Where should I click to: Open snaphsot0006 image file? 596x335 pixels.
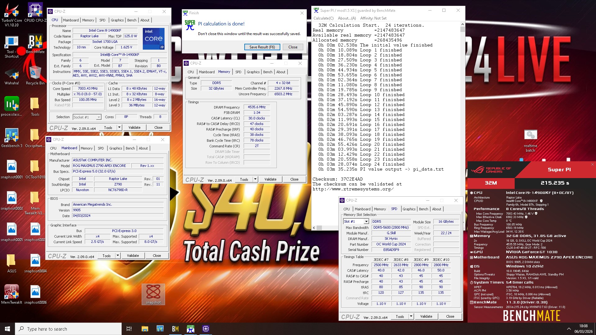pyautogui.click(x=35, y=295)
